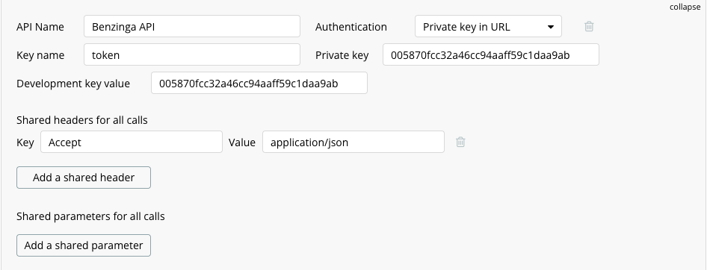
Task: Open the Authentication dropdown
Action: (x=488, y=27)
